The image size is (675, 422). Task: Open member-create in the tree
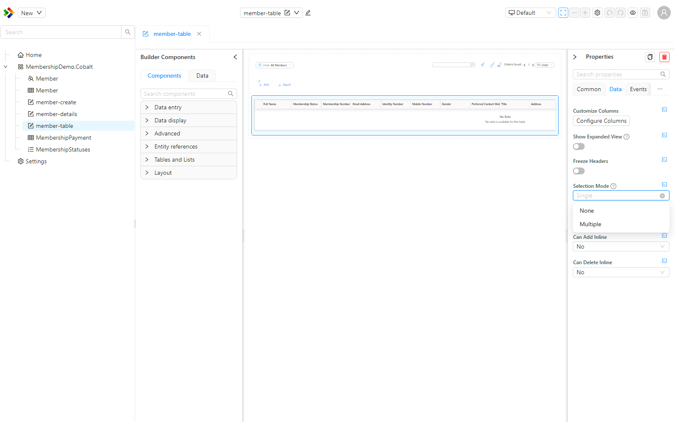click(x=52, y=102)
